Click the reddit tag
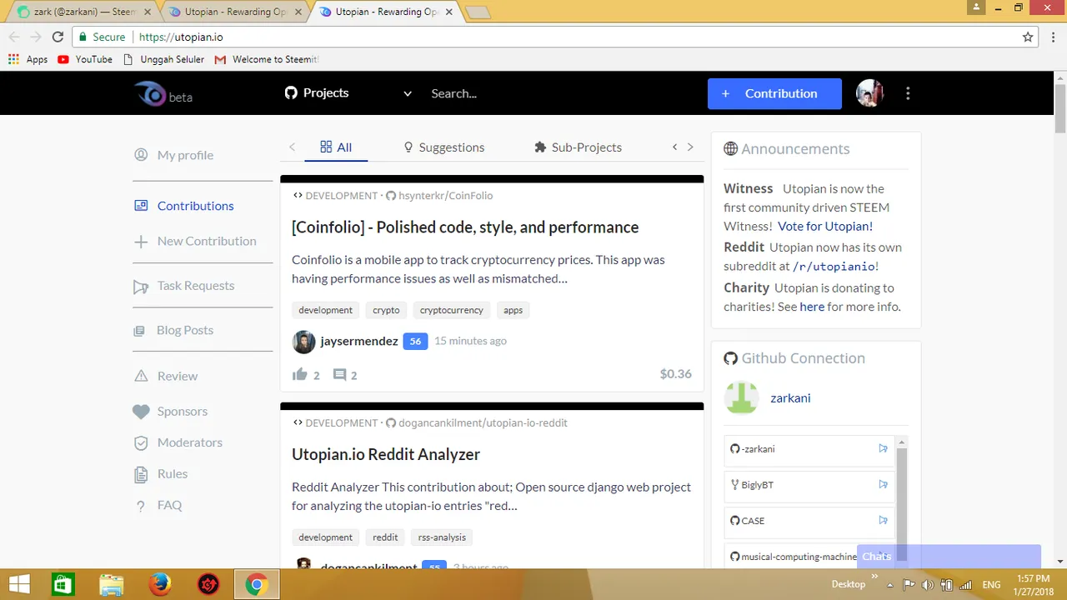Viewport: 1067px width, 600px height. tap(385, 537)
